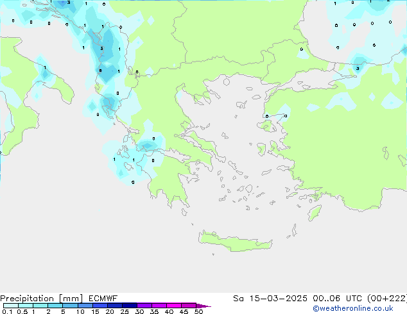The image size is (407, 314).
Task: Click the 25–30 mm navy legend swatch
Action: point(129,306)
